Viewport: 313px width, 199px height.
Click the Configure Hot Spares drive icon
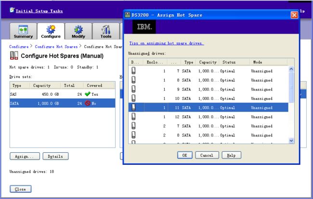pyautogui.click(x=14, y=56)
